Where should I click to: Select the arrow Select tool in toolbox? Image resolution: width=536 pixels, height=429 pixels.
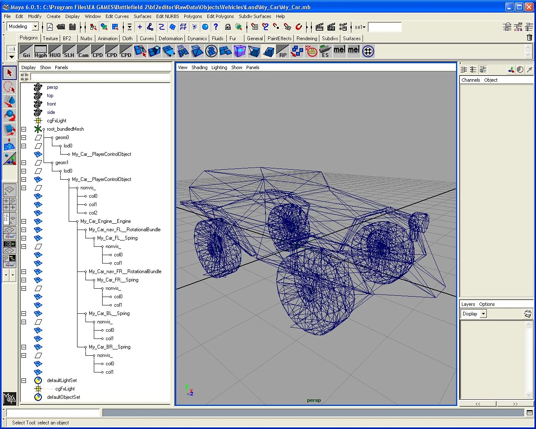click(10, 73)
